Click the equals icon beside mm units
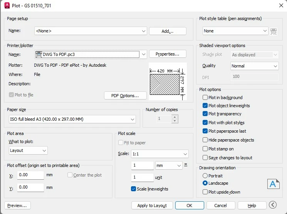Viewport: 287px width, 214px height. point(186,165)
